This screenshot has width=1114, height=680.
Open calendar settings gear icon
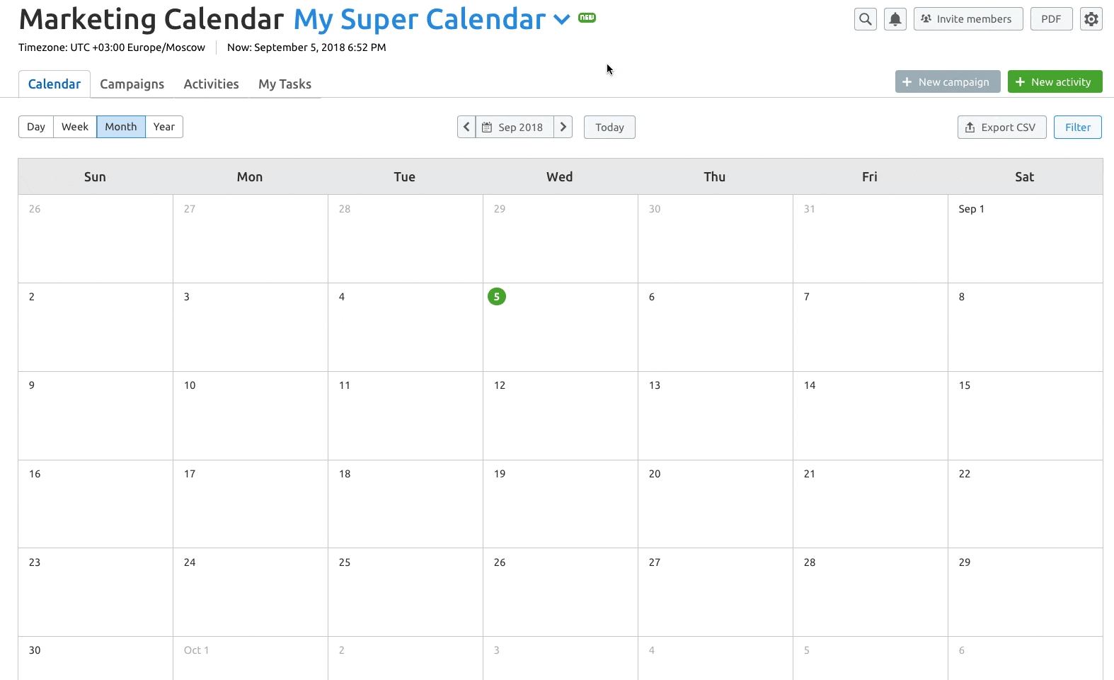(1091, 19)
